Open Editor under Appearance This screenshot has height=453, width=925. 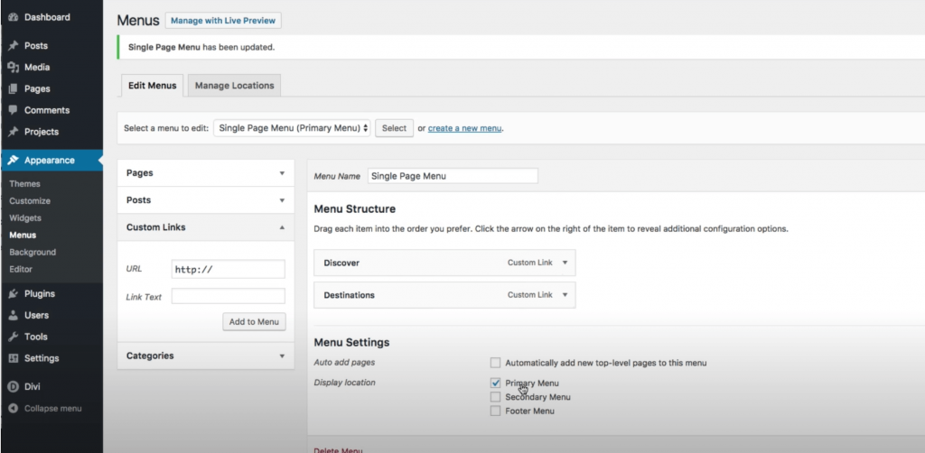[x=21, y=269]
